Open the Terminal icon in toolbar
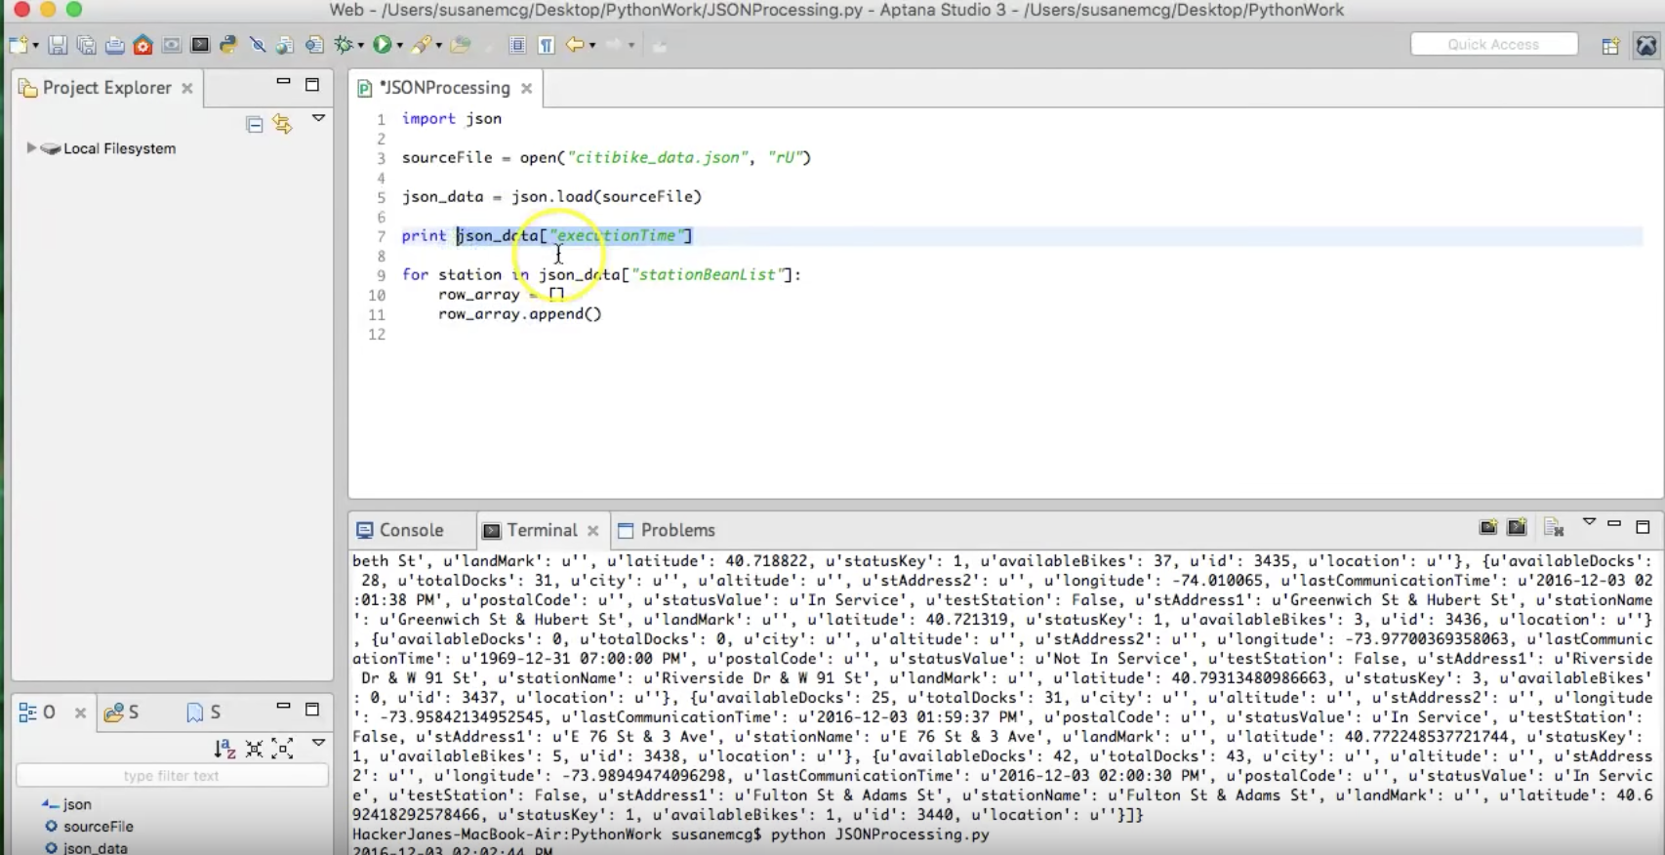 [200, 45]
